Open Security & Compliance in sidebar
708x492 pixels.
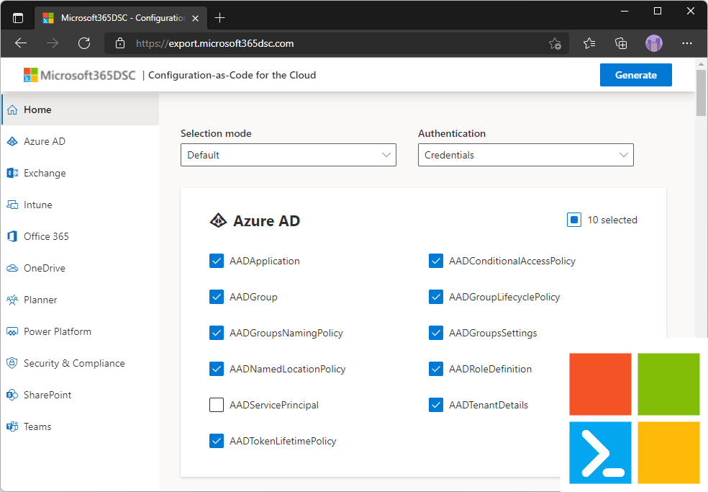[81, 363]
